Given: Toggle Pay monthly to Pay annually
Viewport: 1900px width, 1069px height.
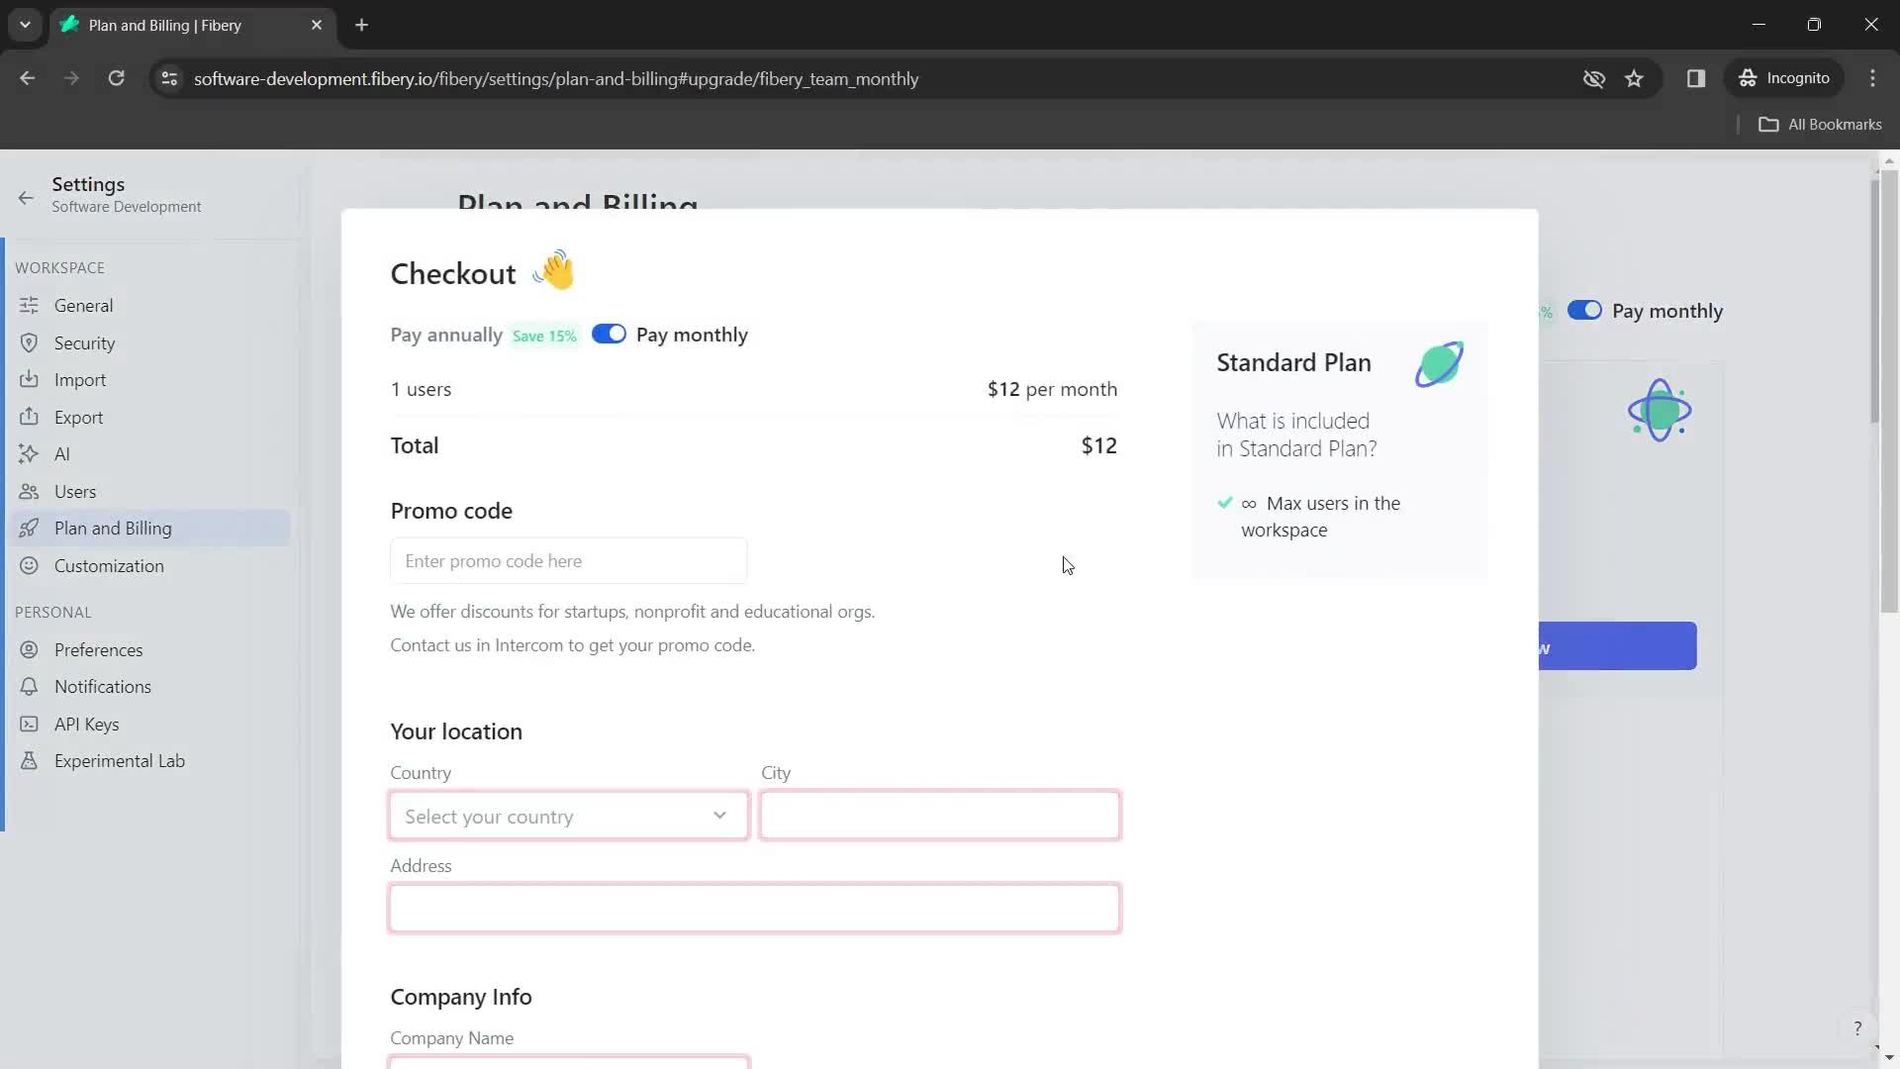Looking at the screenshot, I should point(609,335).
